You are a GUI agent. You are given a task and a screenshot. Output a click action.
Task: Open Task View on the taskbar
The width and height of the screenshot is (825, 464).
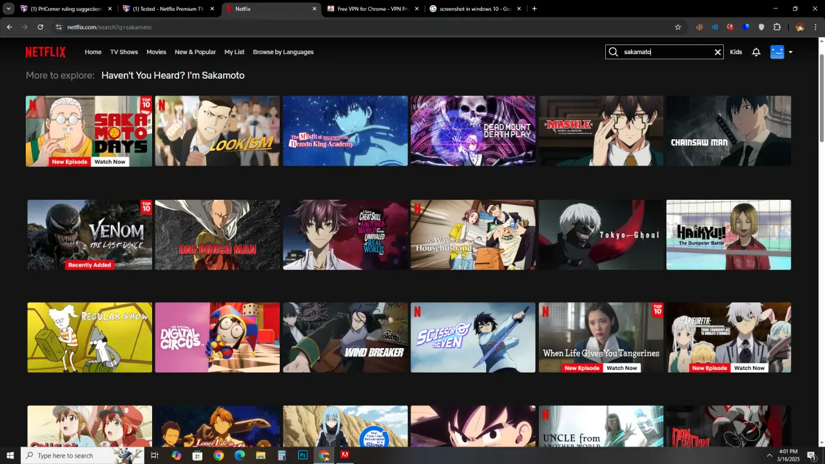tap(155, 456)
